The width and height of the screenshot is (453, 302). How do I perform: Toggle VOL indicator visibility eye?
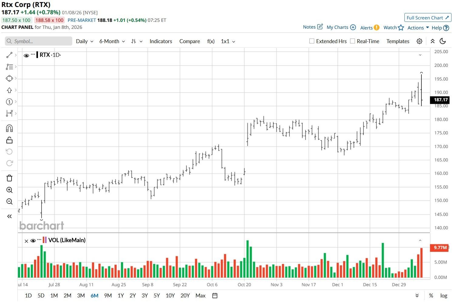[33, 241]
